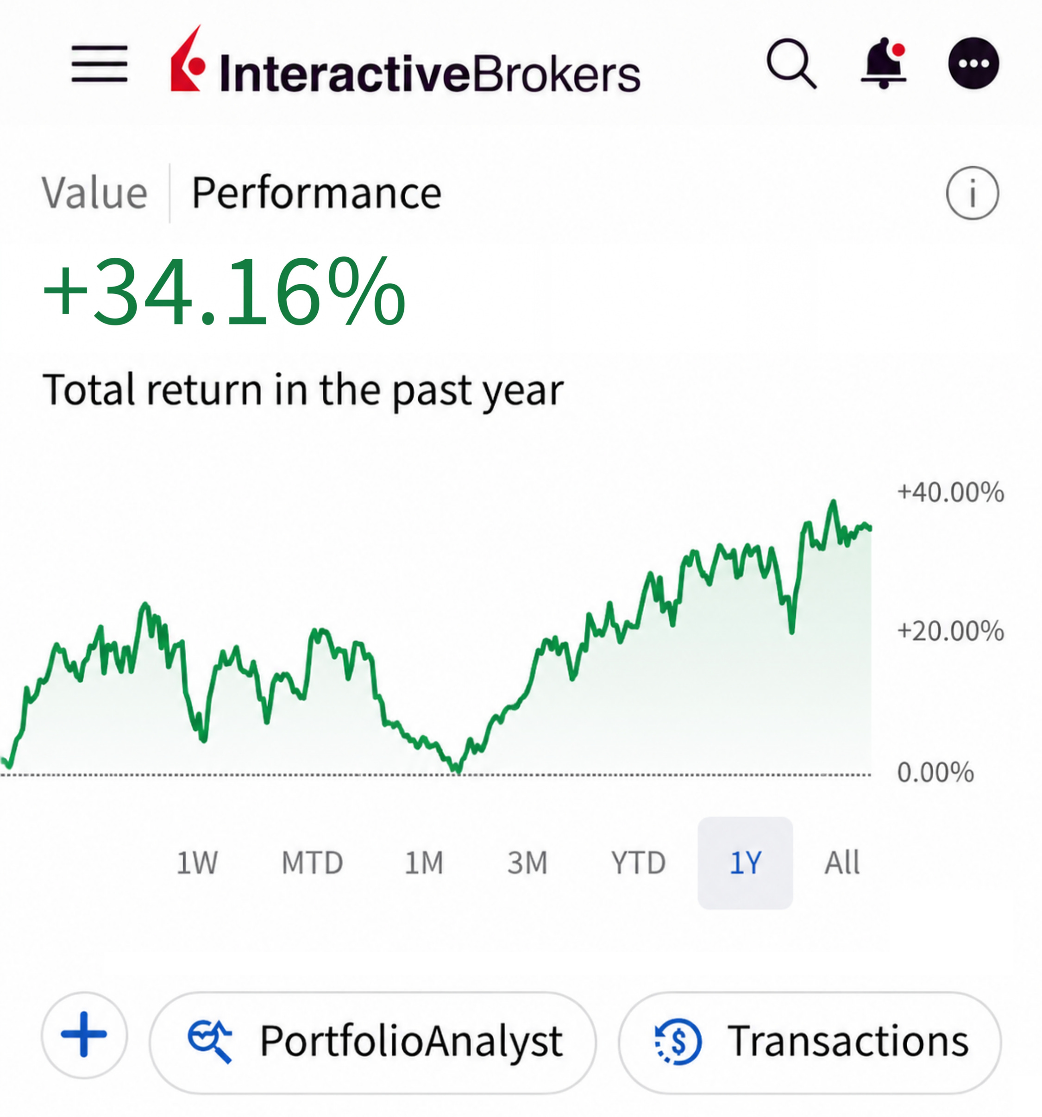
Task: Show the All time range
Action: (842, 863)
